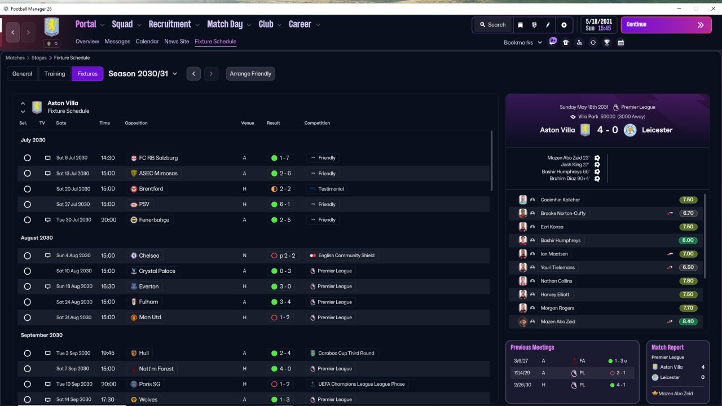Open the Calendar tab
Viewport: 722px width, 406px height.
click(147, 41)
